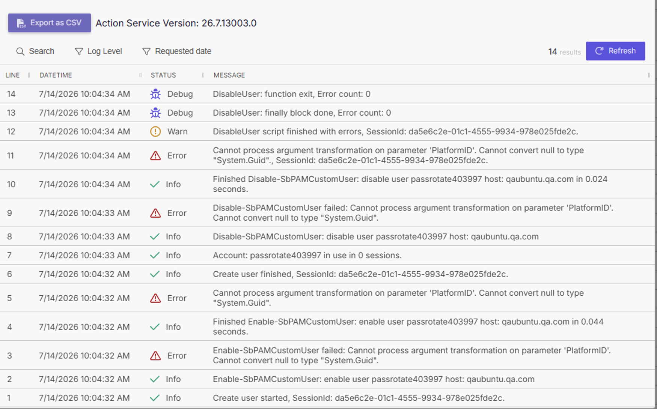Viewport: 657px width, 409px height.
Task: Click the Debug bug icon on line 13
Action: [x=155, y=113]
